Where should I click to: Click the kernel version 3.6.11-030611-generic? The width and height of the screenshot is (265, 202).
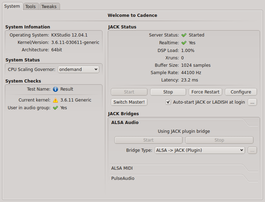click(x=75, y=43)
